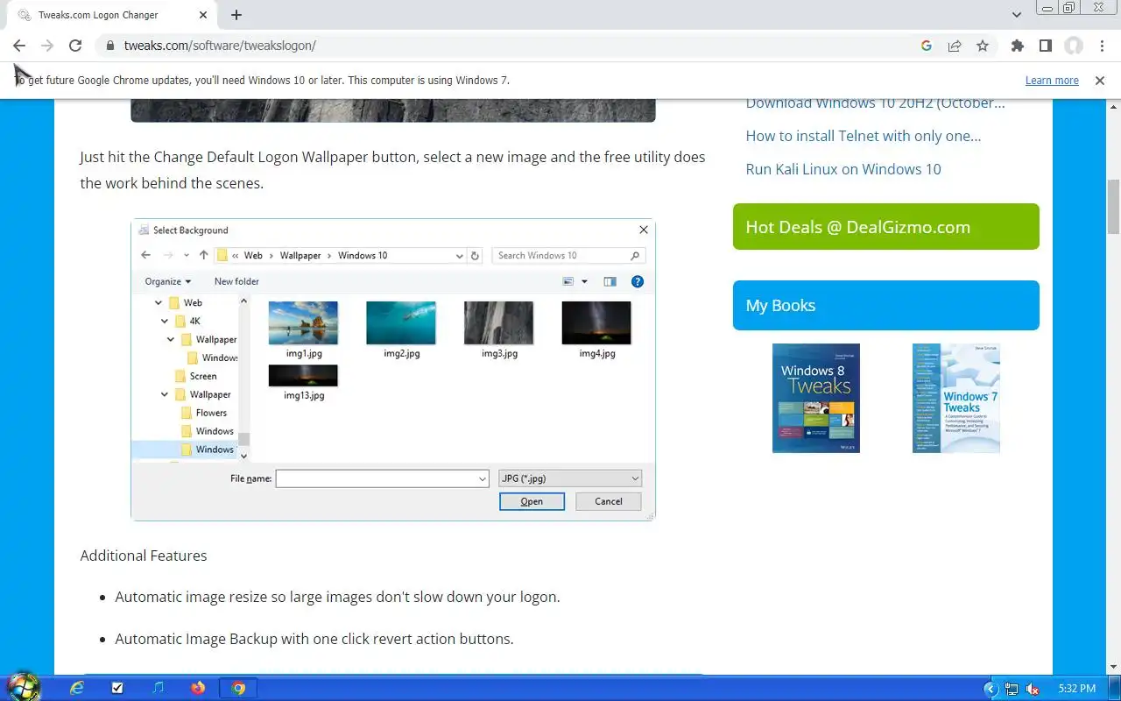1121x701 pixels.
Task: Open Firefox from the taskbar
Action: [198, 688]
